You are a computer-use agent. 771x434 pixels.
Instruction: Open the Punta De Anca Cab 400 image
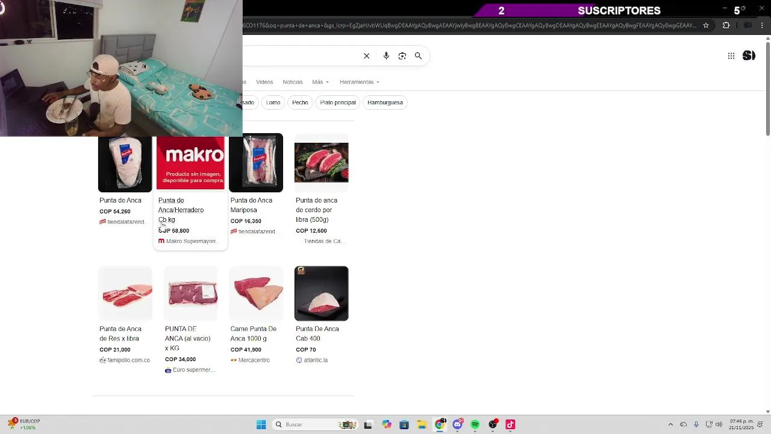(x=321, y=294)
